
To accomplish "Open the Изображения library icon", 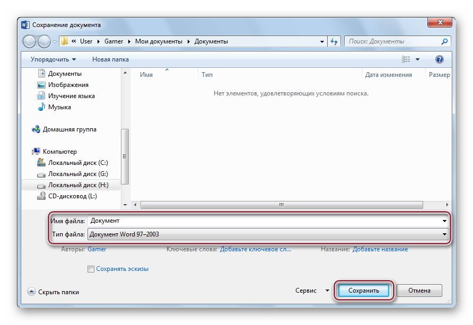I will click(41, 85).
